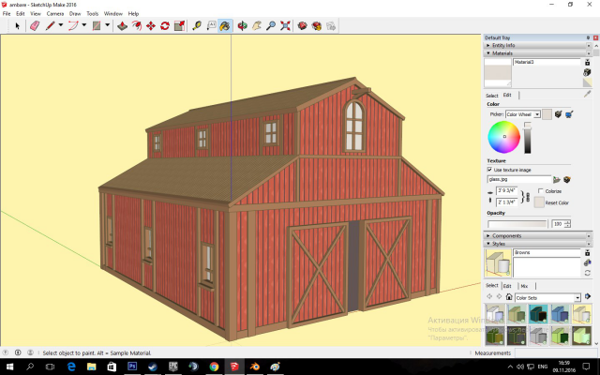Select the Zoom magnifier tool
The image size is (600, 375).
[271, 26]
